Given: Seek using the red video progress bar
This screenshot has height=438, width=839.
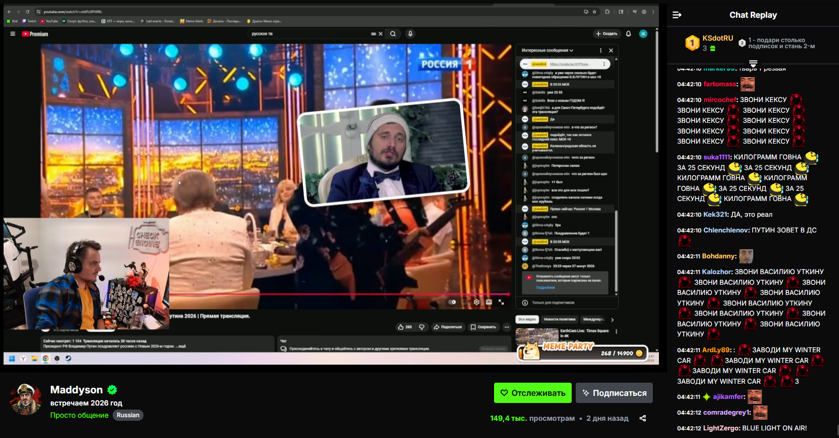Looking at the screenshot, I should pos(340,294).
